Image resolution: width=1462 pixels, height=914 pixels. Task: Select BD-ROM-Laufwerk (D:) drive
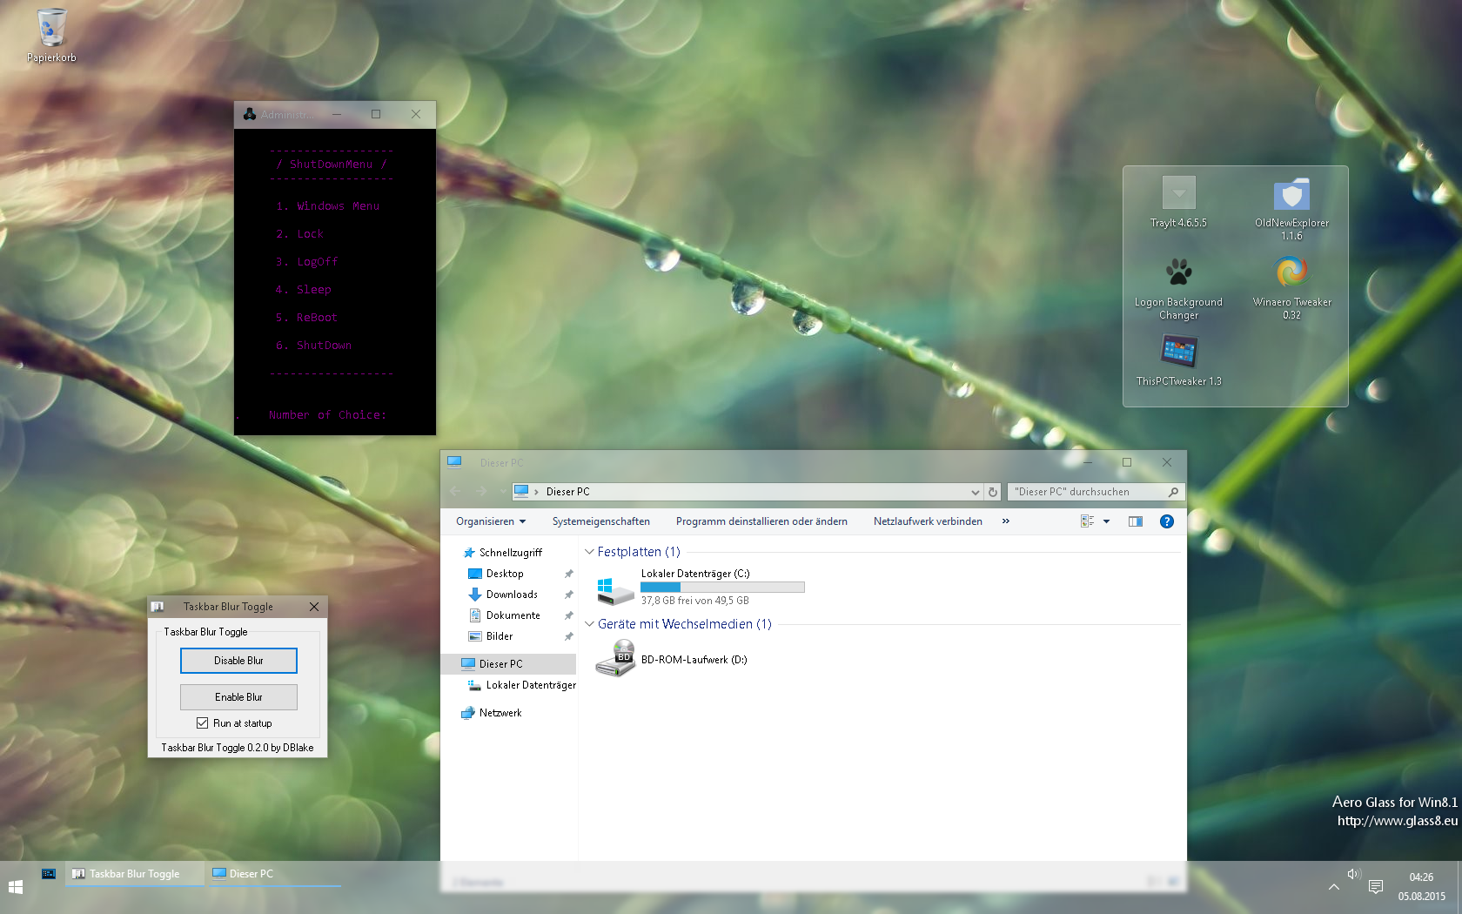[x=672, y=659]
